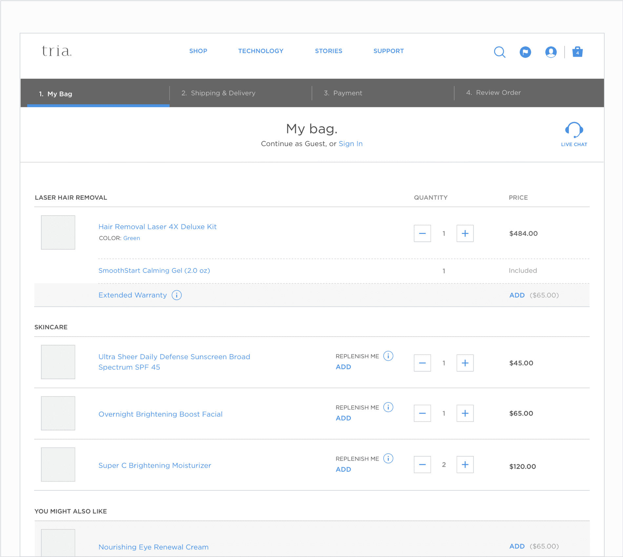Decrease quantity of Overnight Brightening Boost Facial
This screenshot has height=557, width=623.
(422, 413)
